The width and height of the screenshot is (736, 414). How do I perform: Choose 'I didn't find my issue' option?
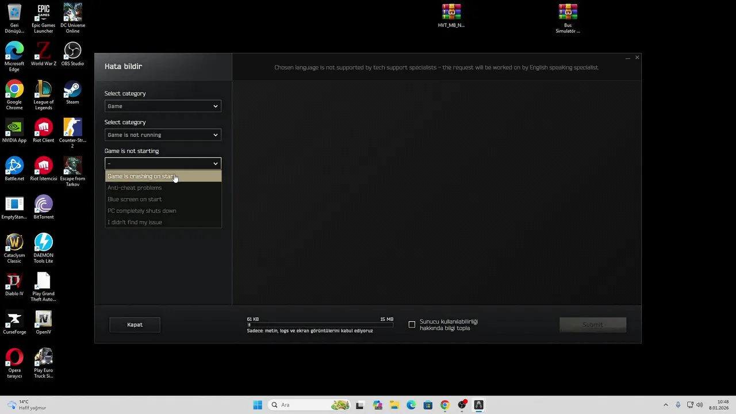click(x=163, y=223)
